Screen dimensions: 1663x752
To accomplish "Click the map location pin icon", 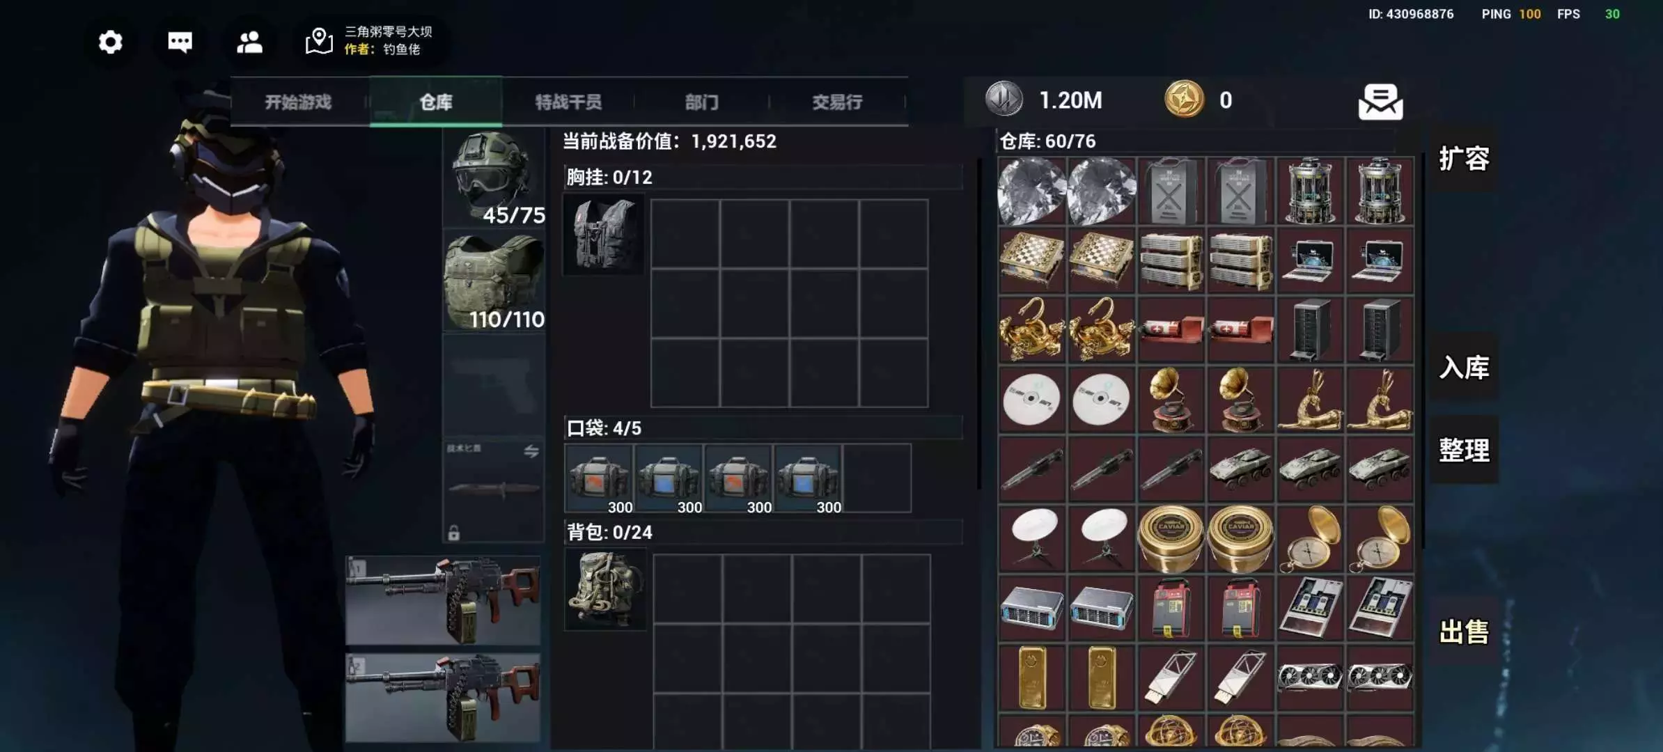I will (x=319, y=41).
